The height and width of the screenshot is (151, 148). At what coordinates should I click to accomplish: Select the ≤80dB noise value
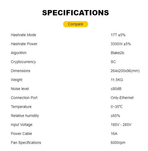click(x=116, y=89)
